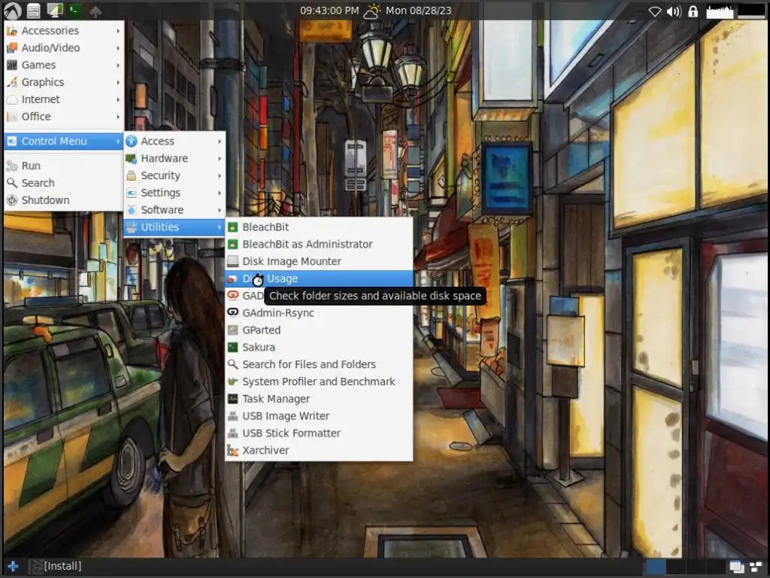Viewport: 770px width, 578px height.
Task: Open the terminal from the top panel
Action: pyautogui.click(x=74, y=10)
